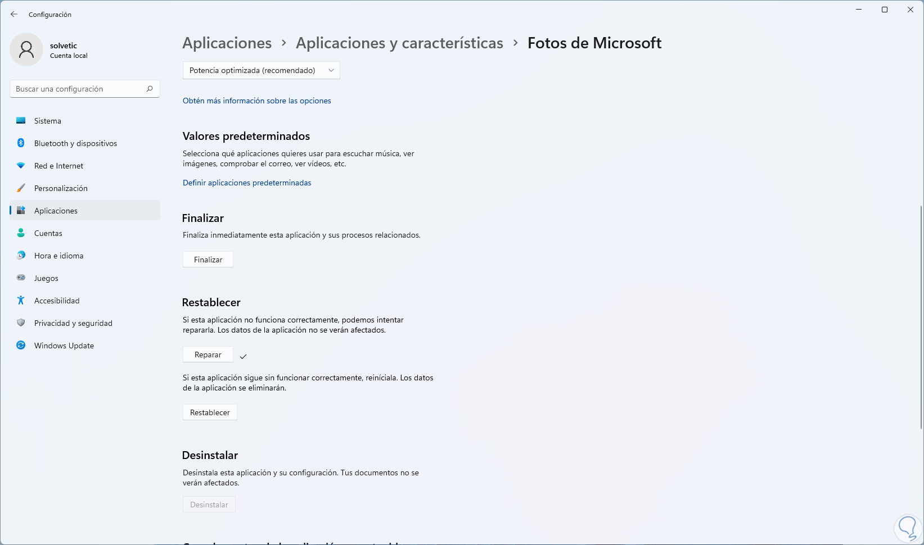Image resolution: width=924 pixels, height=545 pixels.
Task: Open Sistema settings
Action: click(x=85, y=121)
